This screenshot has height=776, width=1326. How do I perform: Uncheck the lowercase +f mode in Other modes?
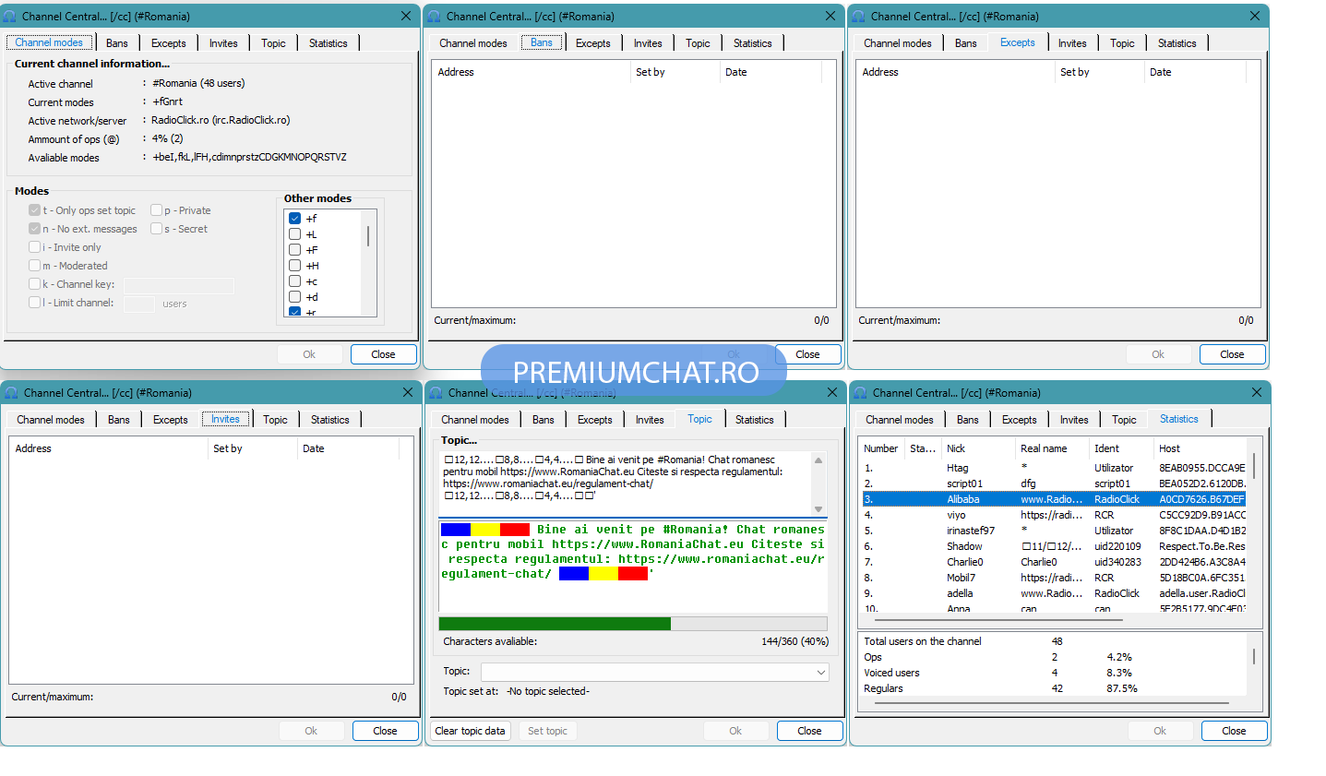(x=295, y=219)
